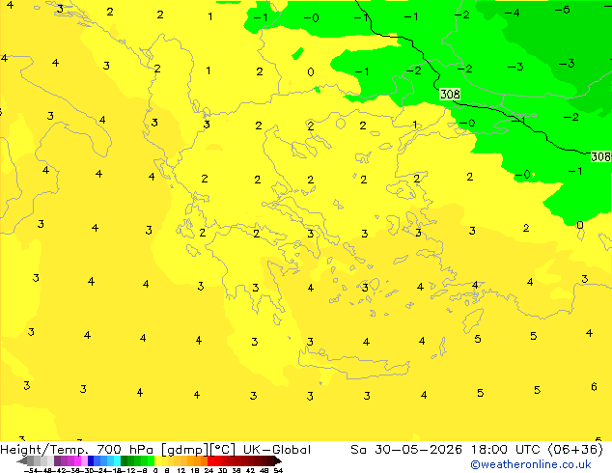Click the 308 contour label near map center

pos(450,94)
